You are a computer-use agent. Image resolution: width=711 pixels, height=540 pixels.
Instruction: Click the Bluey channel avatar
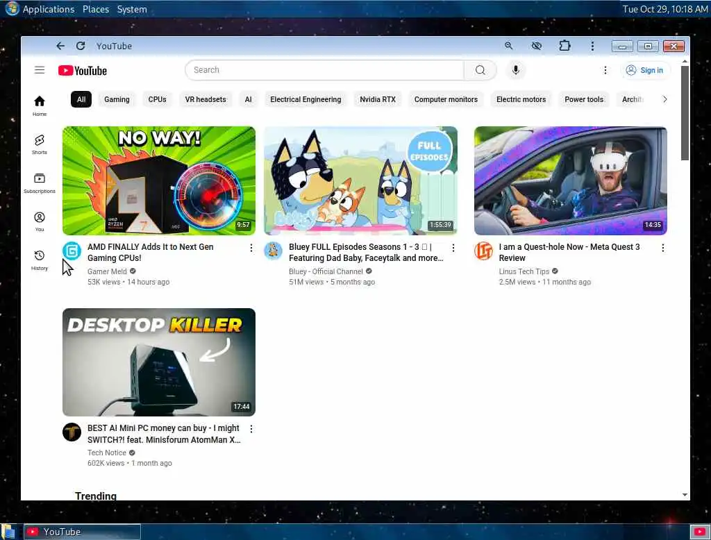pyautogui.click(x=273, y=251)
